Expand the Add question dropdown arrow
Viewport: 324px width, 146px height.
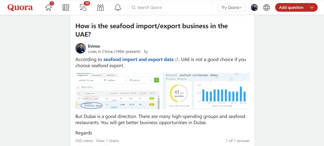point(312,7)
